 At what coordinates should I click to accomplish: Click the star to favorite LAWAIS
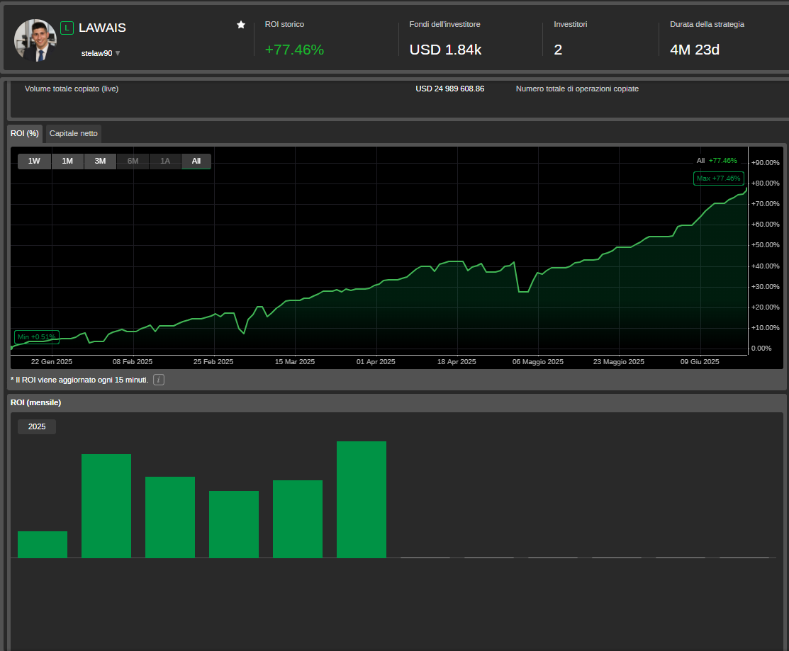[x=241, y=24]
